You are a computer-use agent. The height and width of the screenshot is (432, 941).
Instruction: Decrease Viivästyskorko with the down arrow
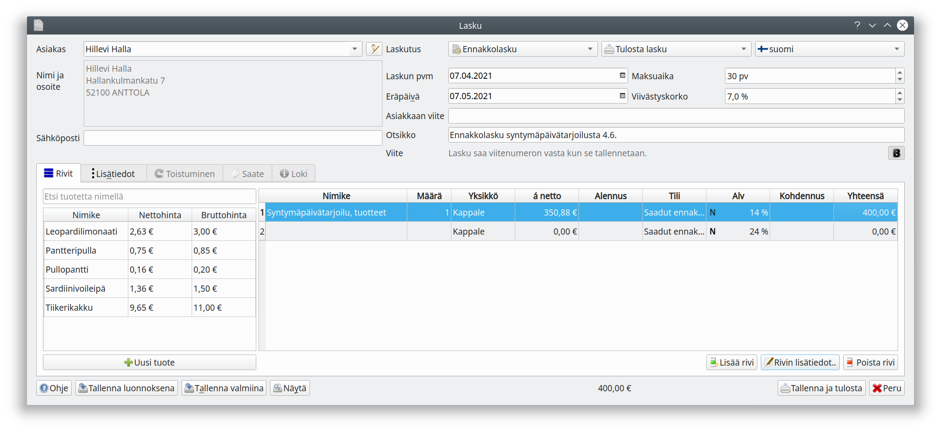coord(899,100)
